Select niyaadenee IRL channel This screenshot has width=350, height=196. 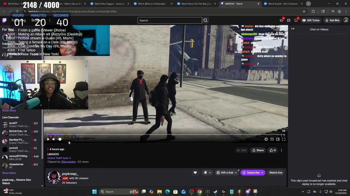pos(21,166)
